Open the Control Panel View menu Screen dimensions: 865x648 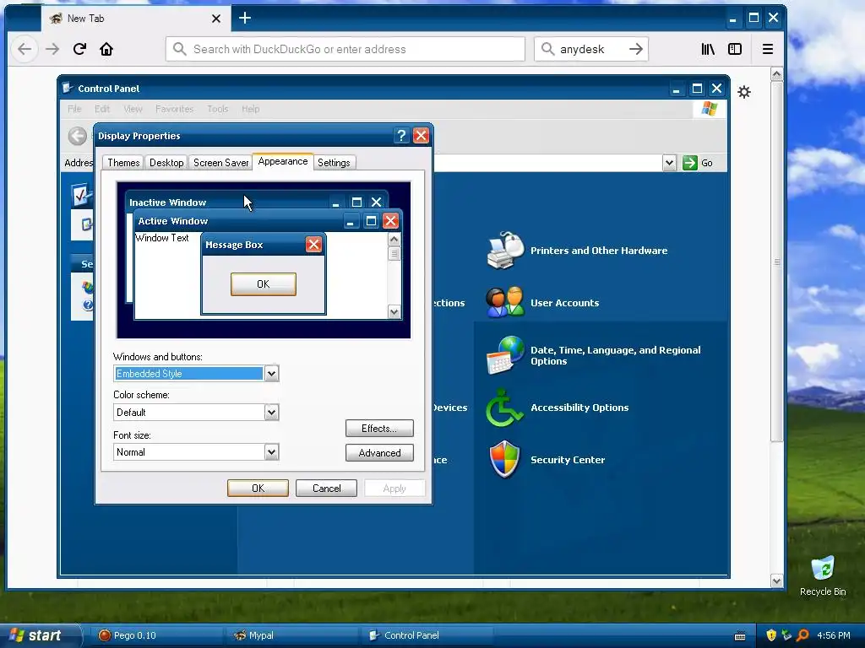[133, 109]
